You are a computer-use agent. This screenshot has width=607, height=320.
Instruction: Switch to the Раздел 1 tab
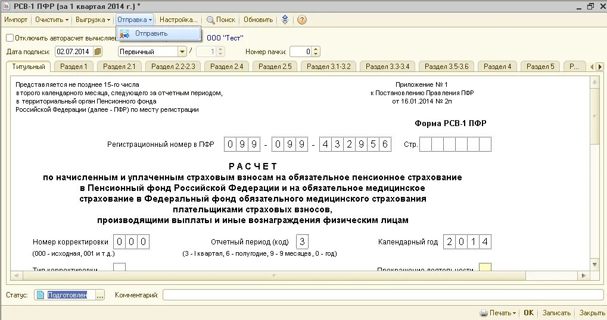(x=73, y=67)
